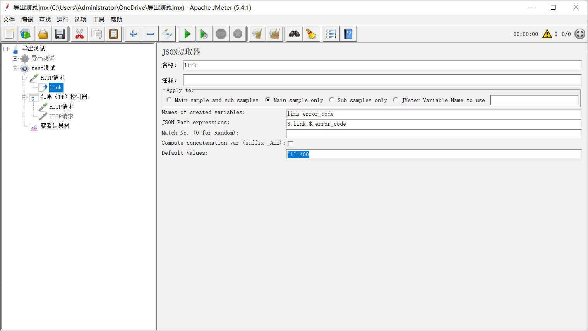This screenshot has width=588, height=331.
Task: Click the Reset Search broom icon
Action: (x=311, y=34)
